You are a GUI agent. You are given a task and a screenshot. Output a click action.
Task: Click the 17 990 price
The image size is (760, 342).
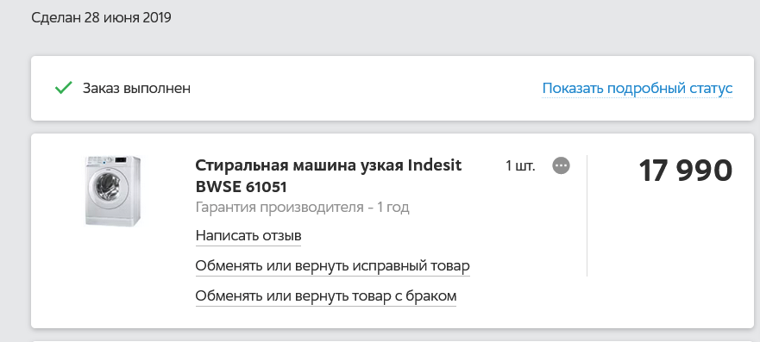pos(685,171)
